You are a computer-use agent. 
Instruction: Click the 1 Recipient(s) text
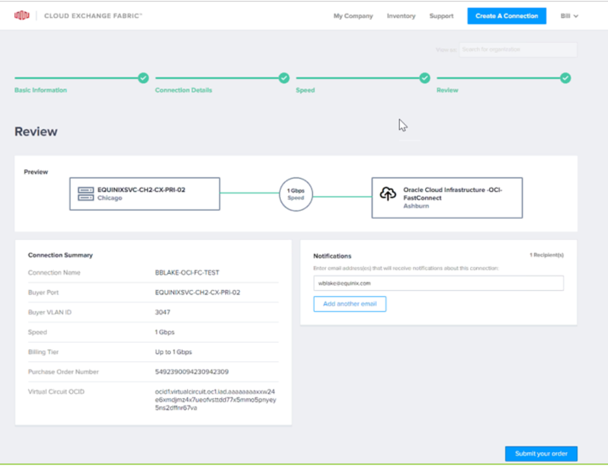[547, 255]
